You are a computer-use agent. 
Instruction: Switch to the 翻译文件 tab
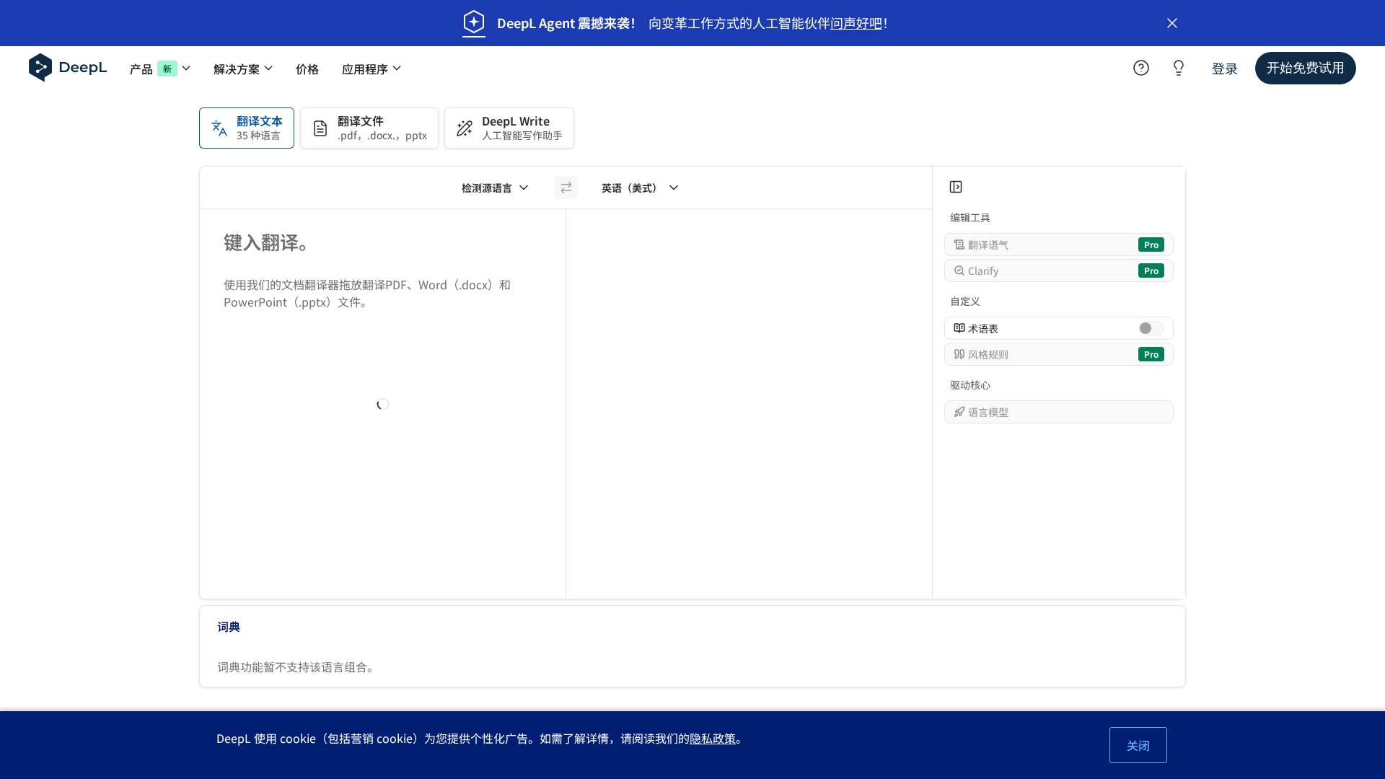[369, 128]
